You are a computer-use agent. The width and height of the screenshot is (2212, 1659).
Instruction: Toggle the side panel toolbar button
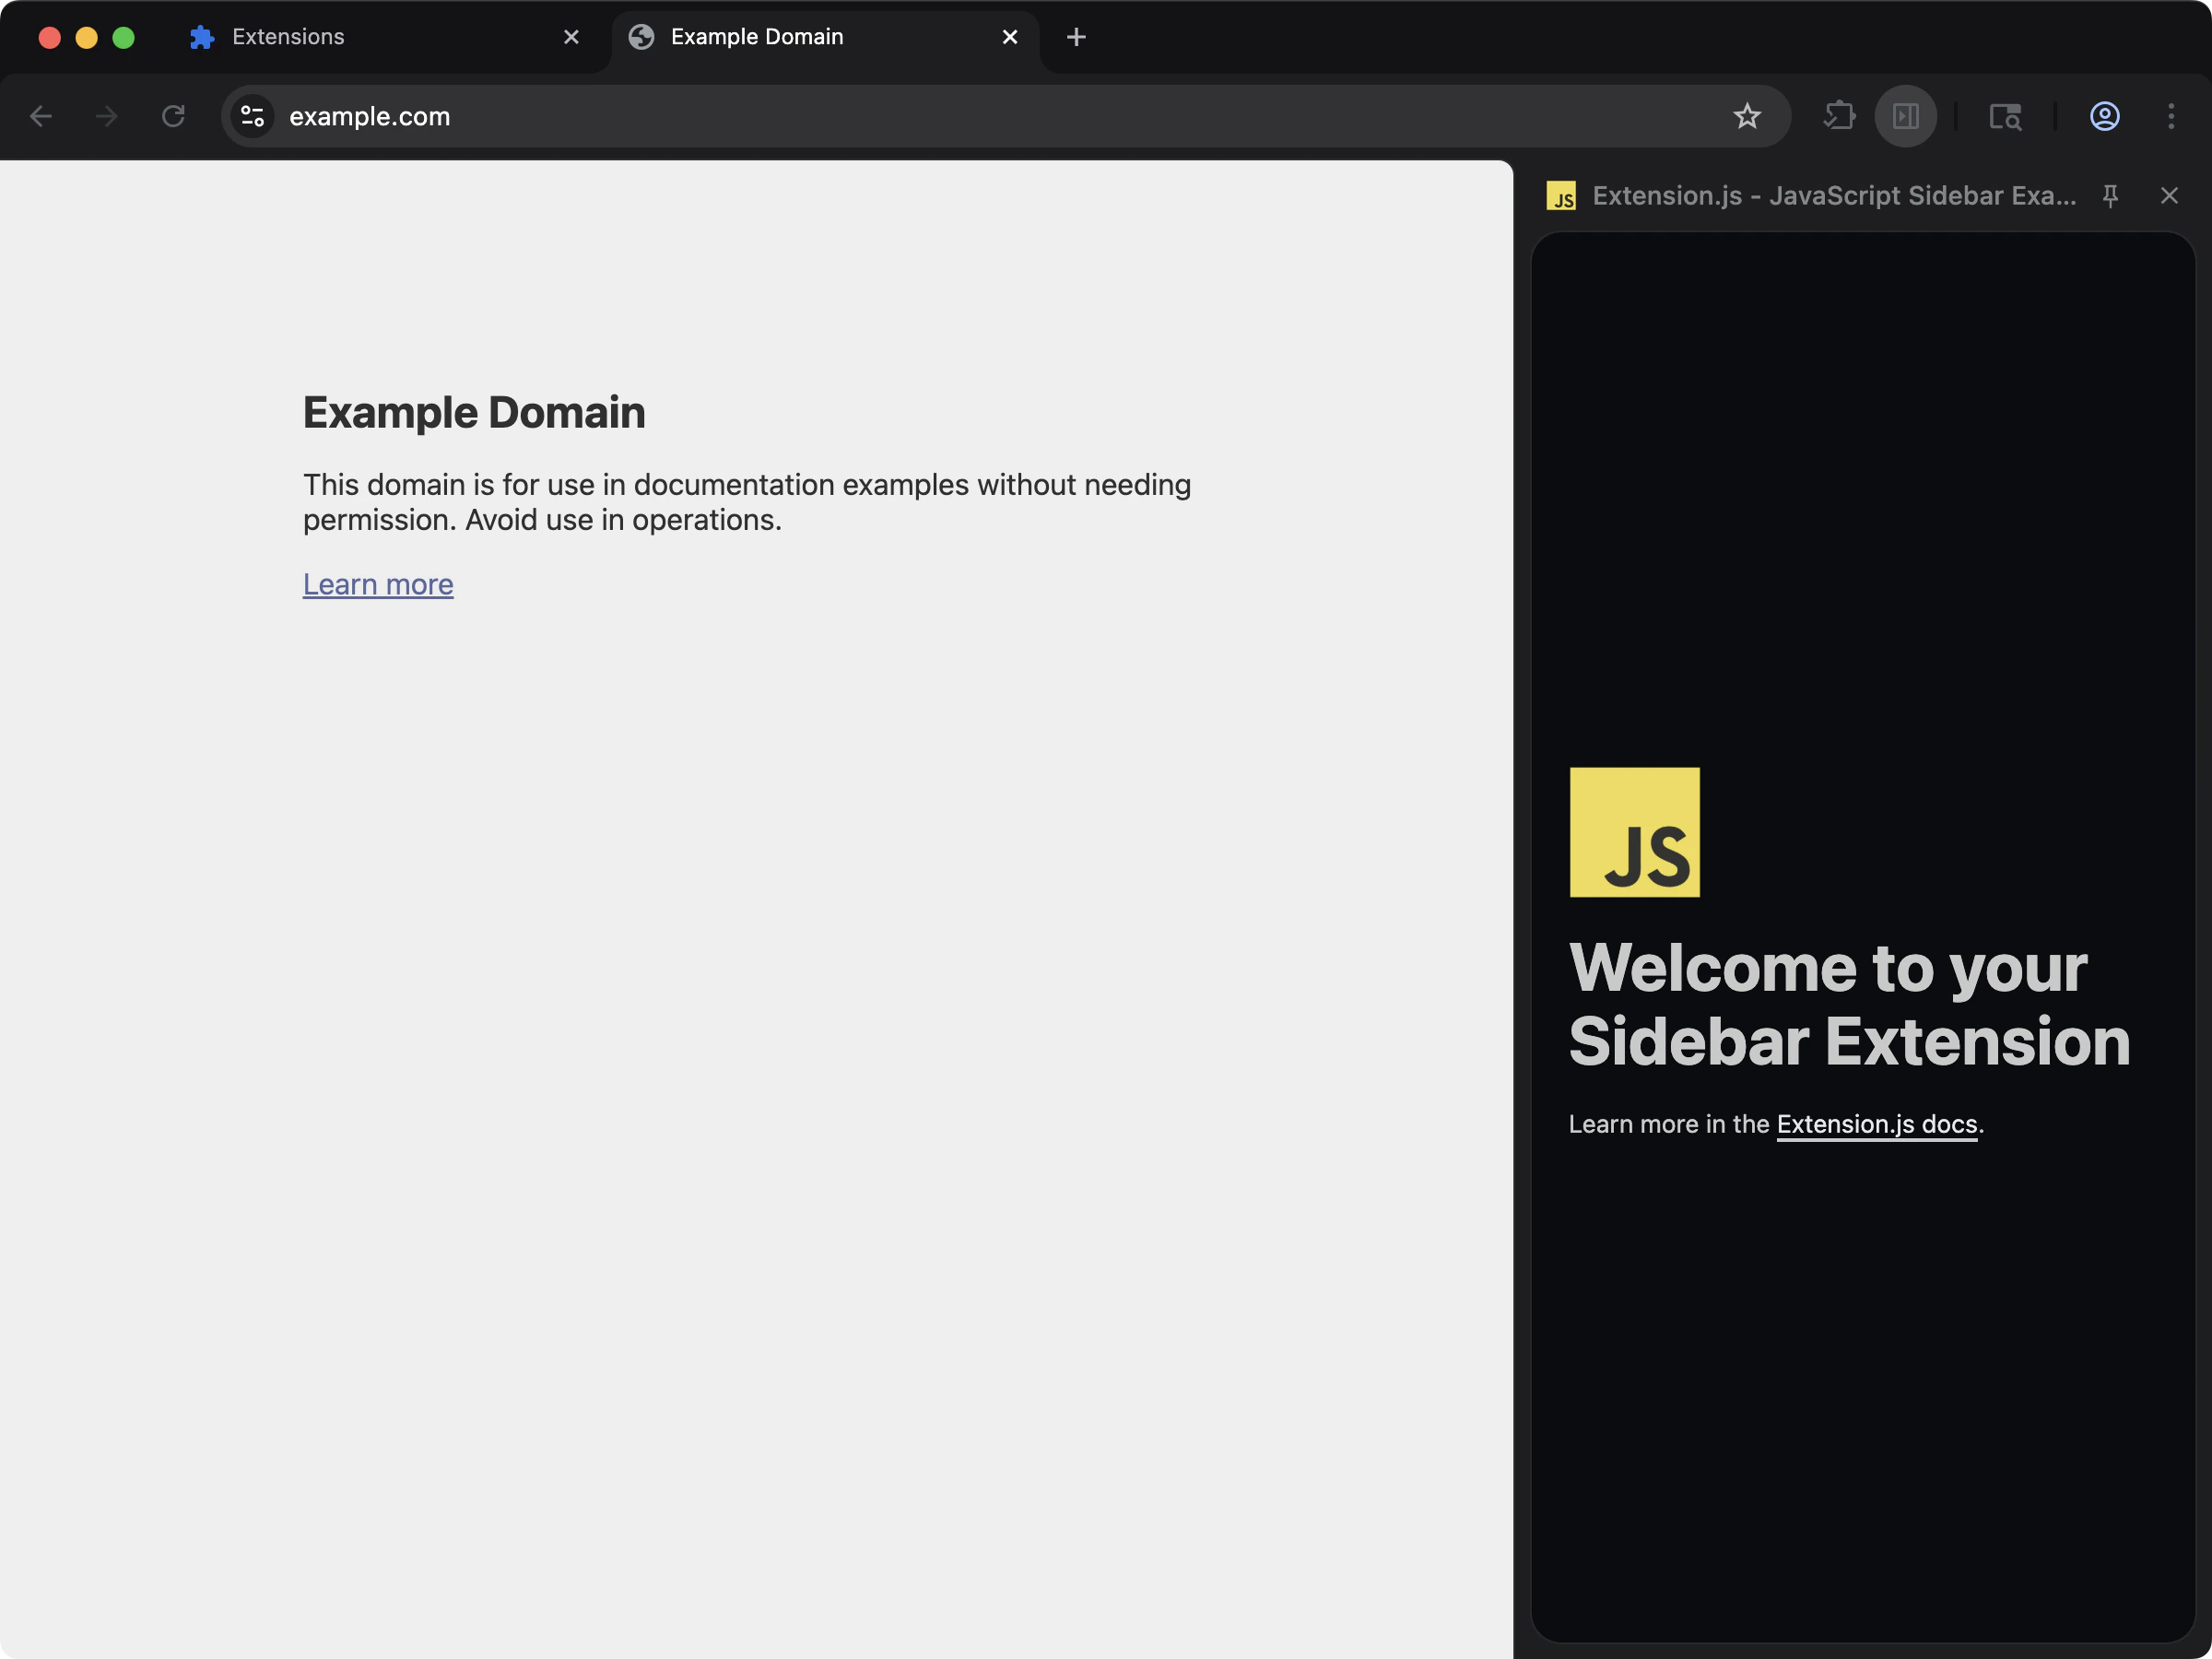click(1905, 116)
